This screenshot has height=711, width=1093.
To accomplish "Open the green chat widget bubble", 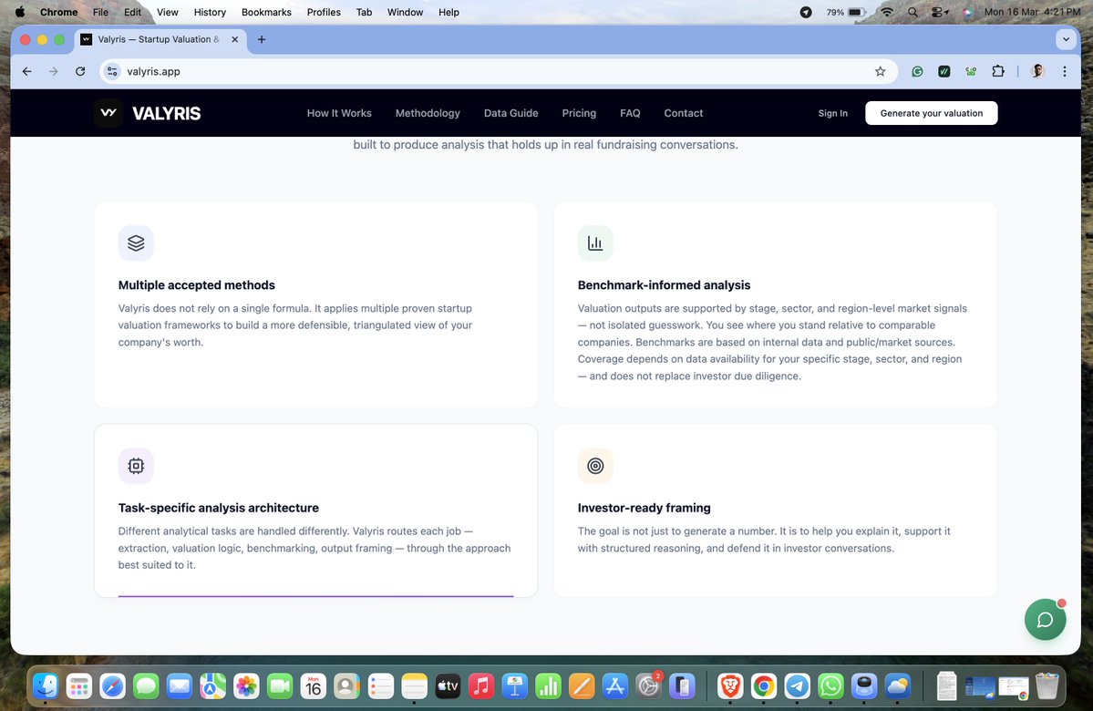I will pos(1044,619).
